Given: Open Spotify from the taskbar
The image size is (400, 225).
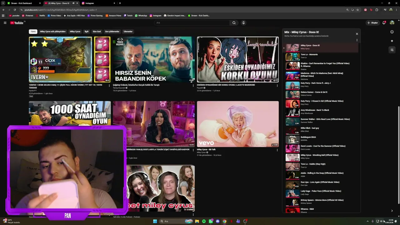Looking at the screenshot, I should [204, 221].
